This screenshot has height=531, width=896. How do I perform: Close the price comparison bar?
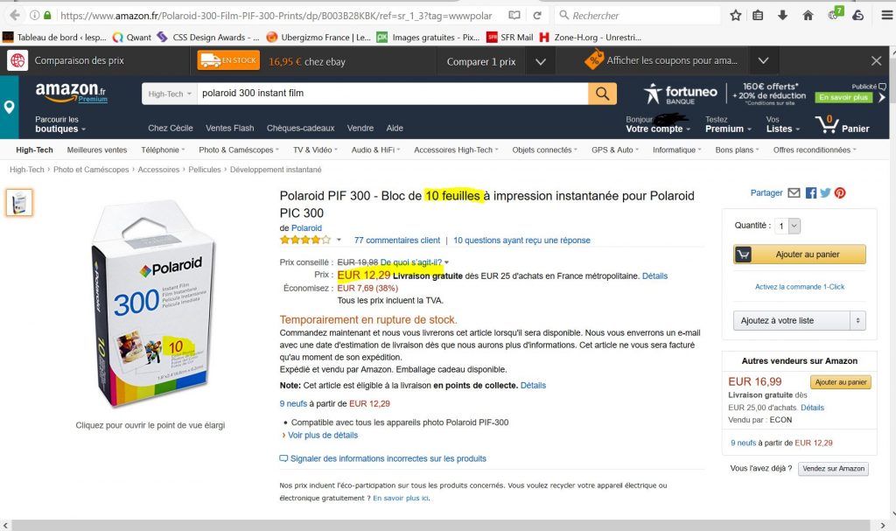pyautogui.click(x=877, y=60)
